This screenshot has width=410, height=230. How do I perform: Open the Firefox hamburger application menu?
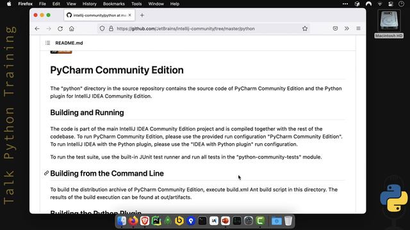(358, 28)
